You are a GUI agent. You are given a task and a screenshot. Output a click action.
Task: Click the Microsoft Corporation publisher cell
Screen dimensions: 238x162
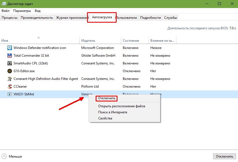(98, 48)
